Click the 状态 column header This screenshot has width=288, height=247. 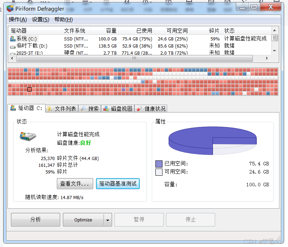(x=246, y=31)
